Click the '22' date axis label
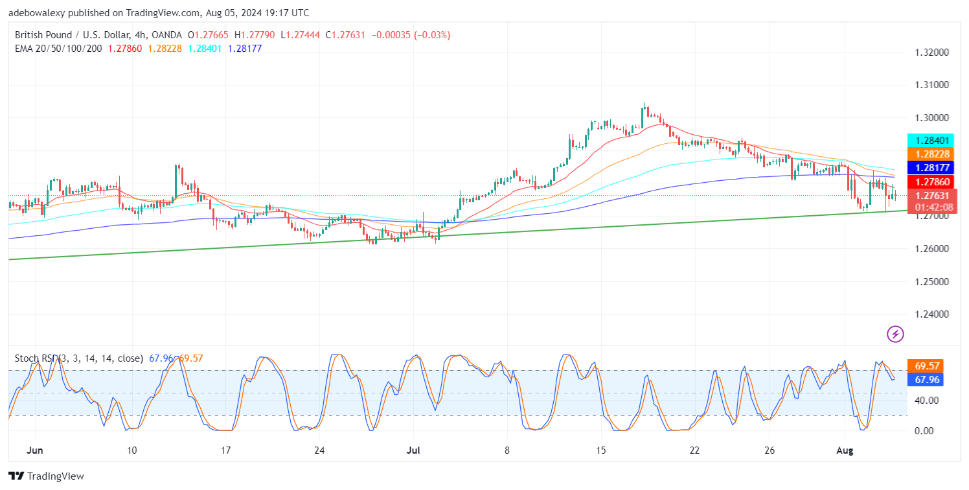The height and width of the screenshot is (490, 969). point(695,450)
